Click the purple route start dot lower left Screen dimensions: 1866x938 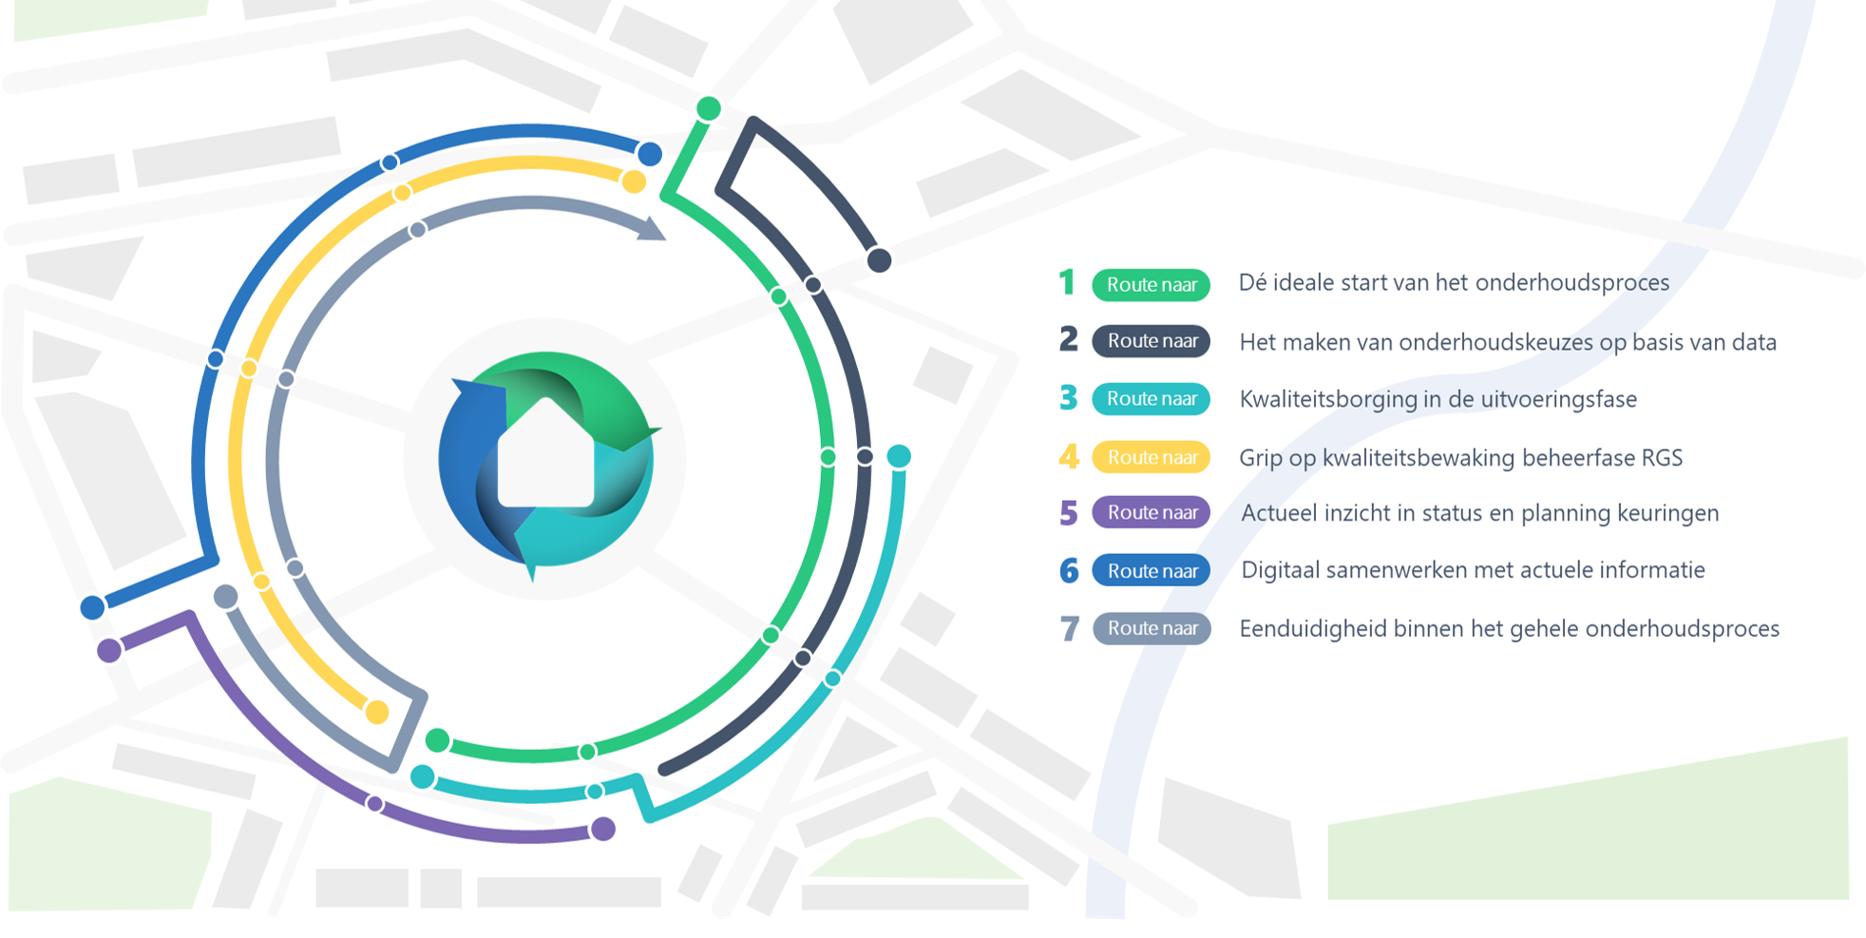pos(109,650)
